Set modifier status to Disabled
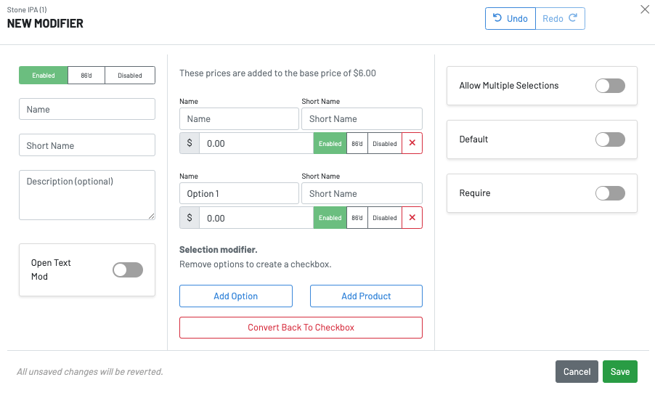Screen dimensions: 655x393 [130, 76]
